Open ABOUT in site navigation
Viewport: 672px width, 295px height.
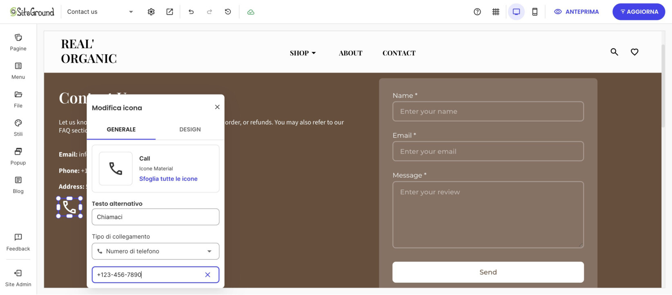(x=350, y=53)
